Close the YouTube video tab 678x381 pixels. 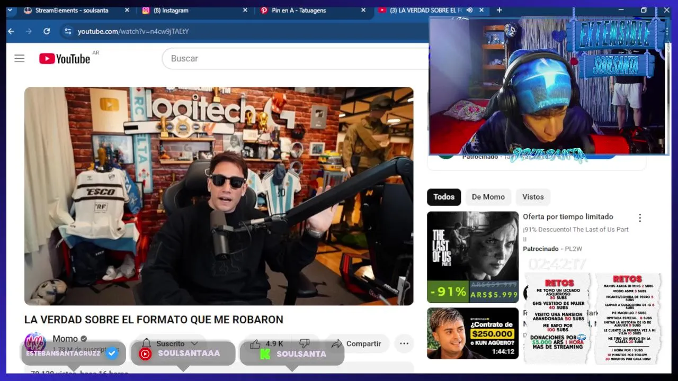tap(481, 10)
